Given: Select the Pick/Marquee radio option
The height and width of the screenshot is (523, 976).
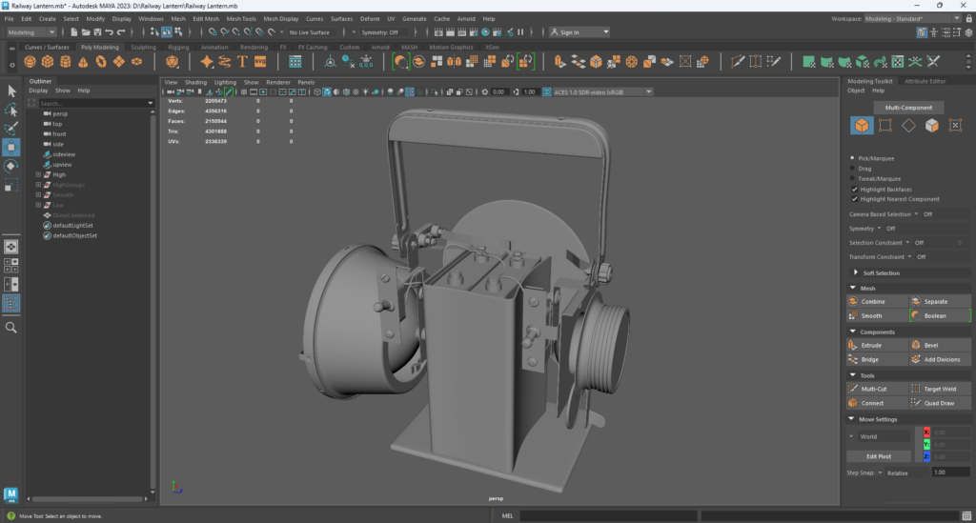Looking at the screenshot, I should tap(853, 158).
